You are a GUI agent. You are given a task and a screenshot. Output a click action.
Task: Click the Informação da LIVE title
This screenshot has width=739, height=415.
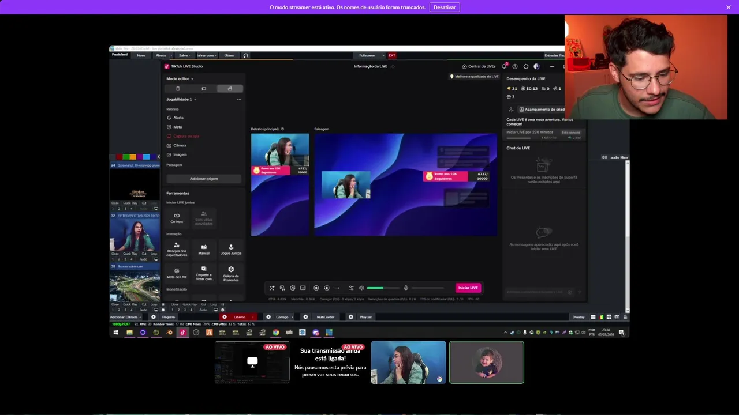point(371,66)
